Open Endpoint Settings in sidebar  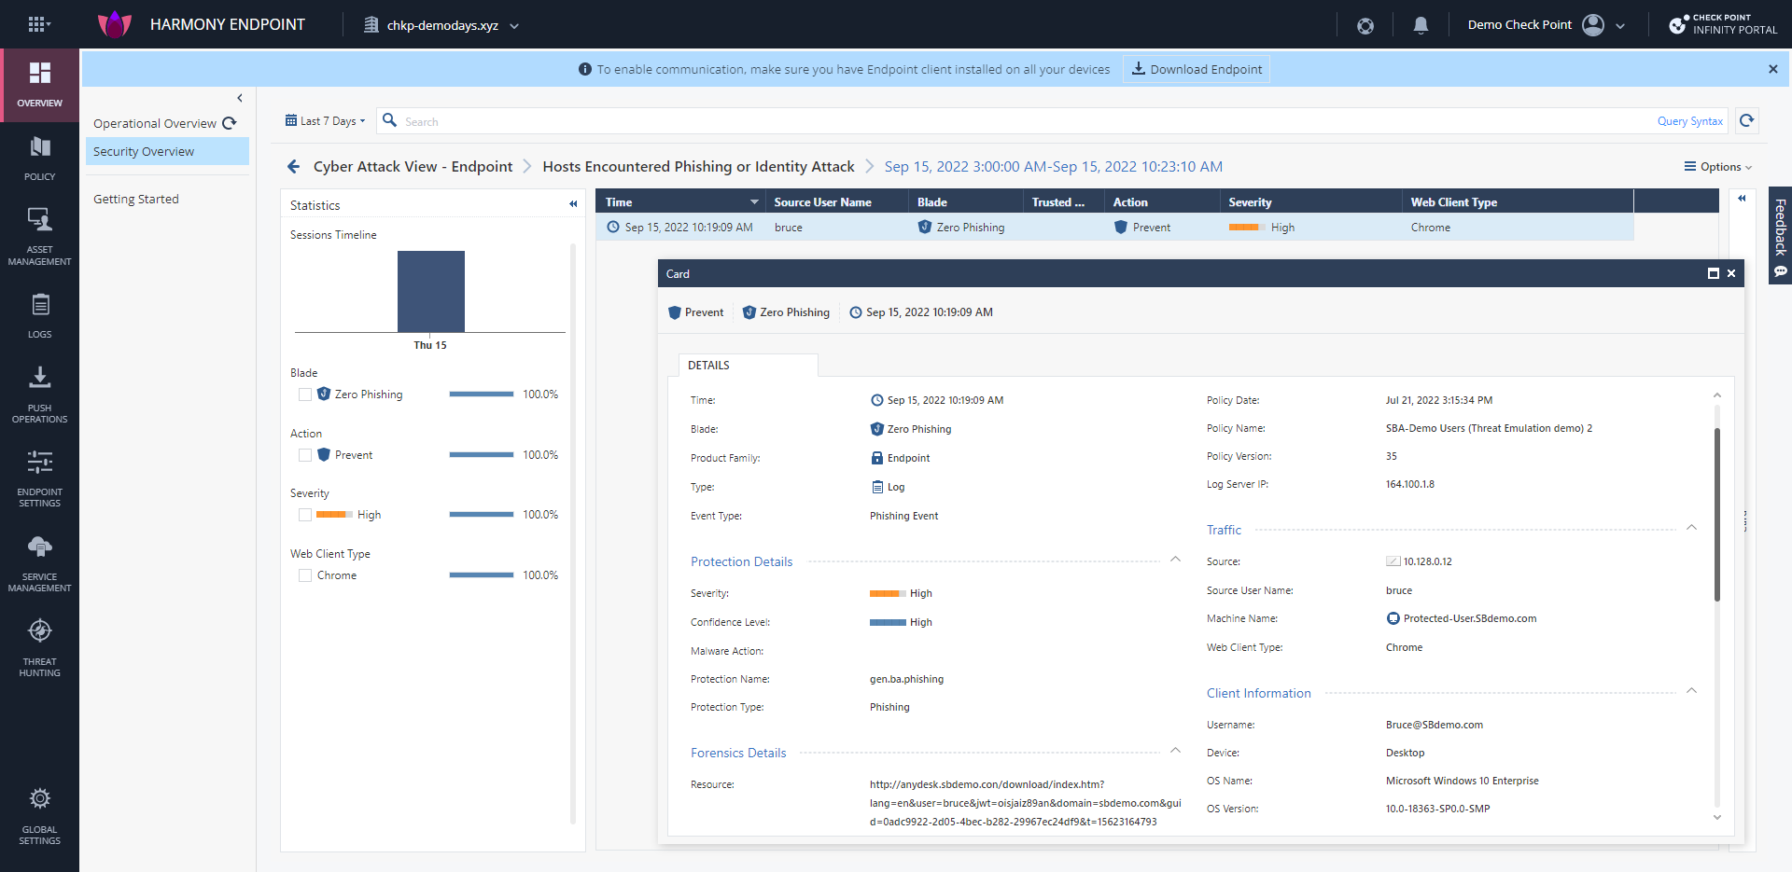point(39,478)
